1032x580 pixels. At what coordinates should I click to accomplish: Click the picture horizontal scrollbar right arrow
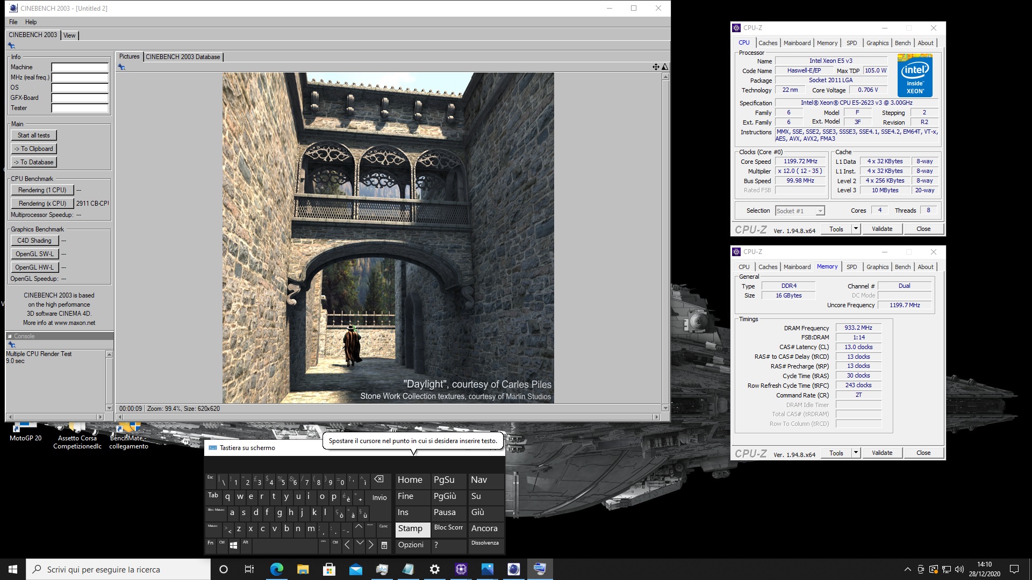pyautogui.click(x=656, y=417)
